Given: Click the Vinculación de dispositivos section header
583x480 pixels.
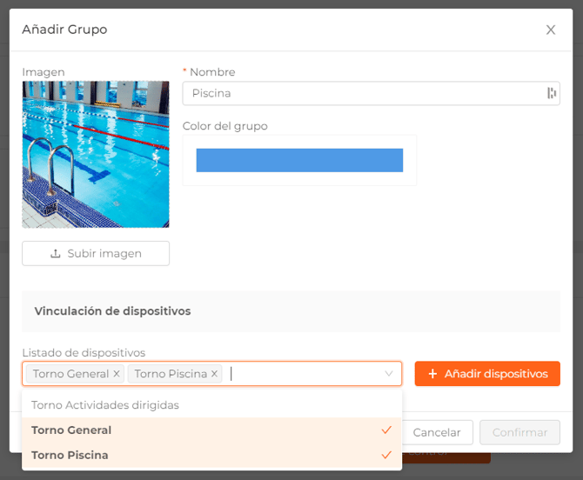Looking at the screenshot, I should click(112, 311).
